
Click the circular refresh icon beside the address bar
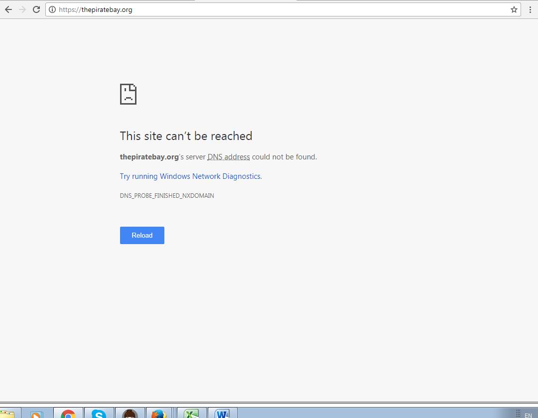pyautogui.click(x=36, y=9)
